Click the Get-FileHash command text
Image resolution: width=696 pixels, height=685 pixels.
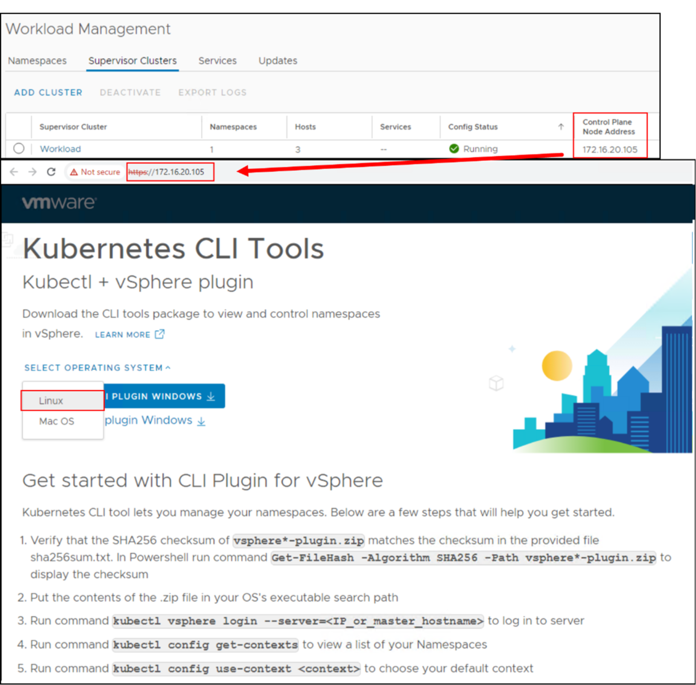tap(464, 558)
